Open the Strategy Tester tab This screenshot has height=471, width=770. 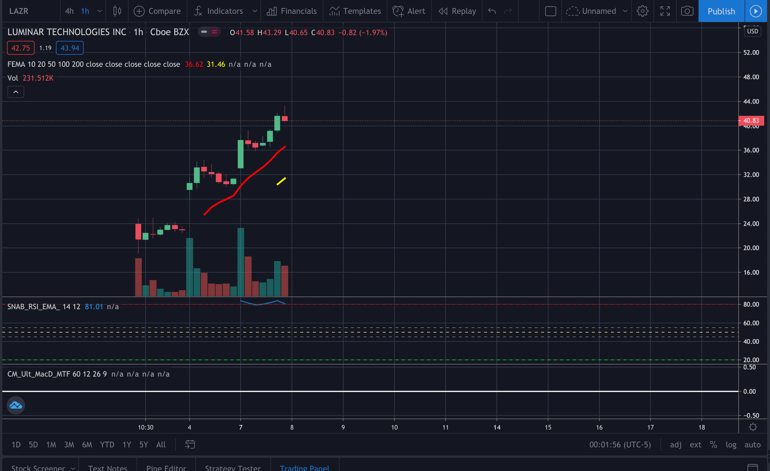(233, 467)
